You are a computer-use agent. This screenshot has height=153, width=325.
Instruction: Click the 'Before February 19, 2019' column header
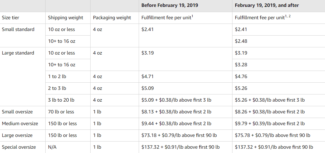tap(170, 5)
